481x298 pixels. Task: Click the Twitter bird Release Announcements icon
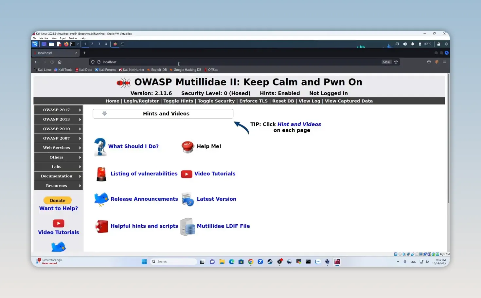(x=101, y=199)
